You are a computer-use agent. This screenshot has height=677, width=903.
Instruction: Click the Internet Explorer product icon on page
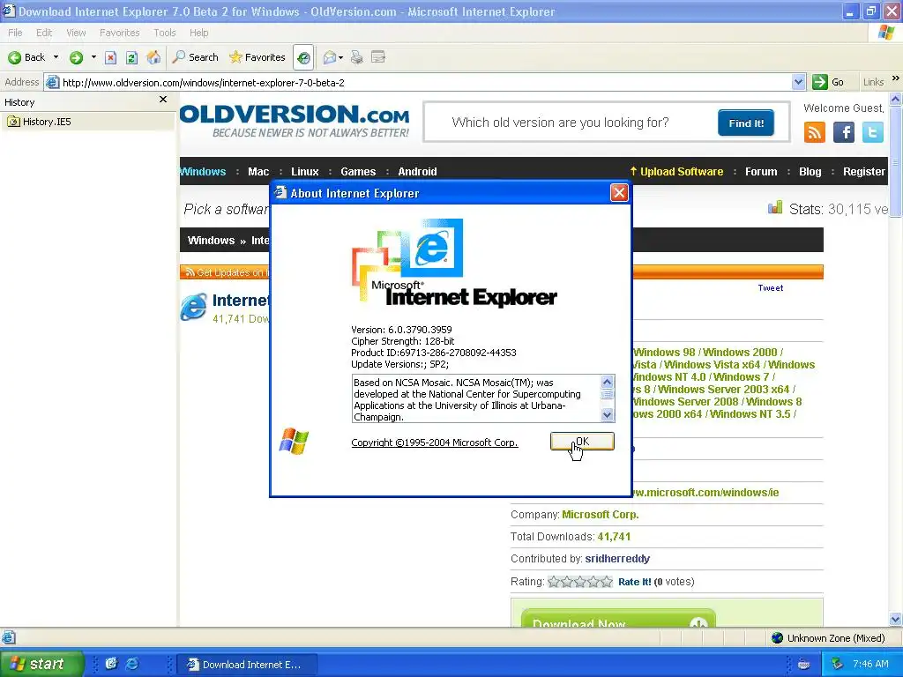(x=193, y=307)
